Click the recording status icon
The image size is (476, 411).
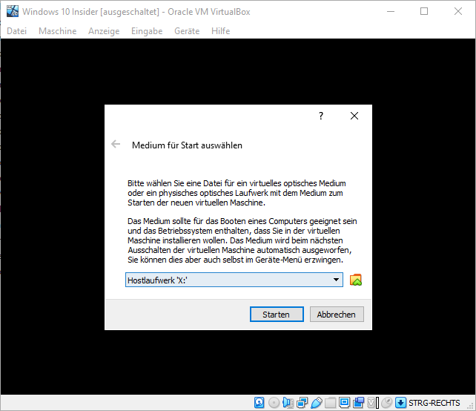coord(359,403)
